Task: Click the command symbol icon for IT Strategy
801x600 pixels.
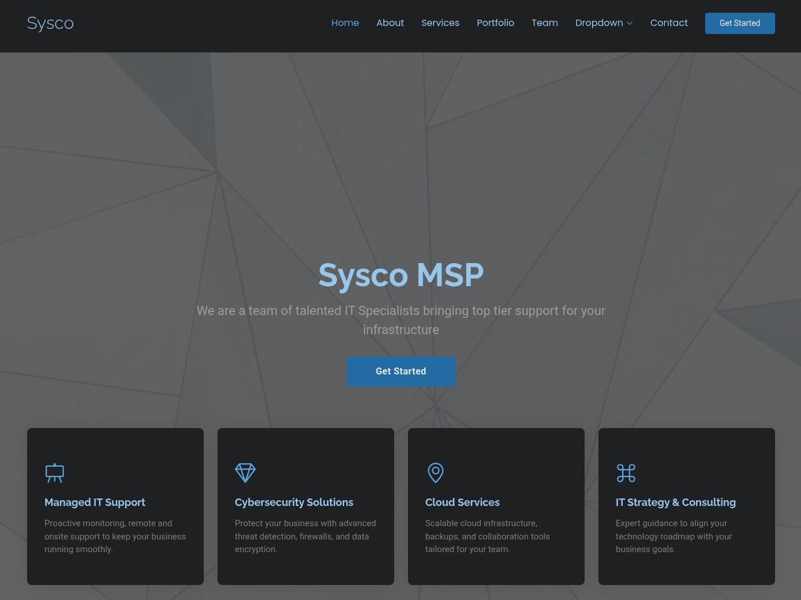Action: tap(626, 473)
